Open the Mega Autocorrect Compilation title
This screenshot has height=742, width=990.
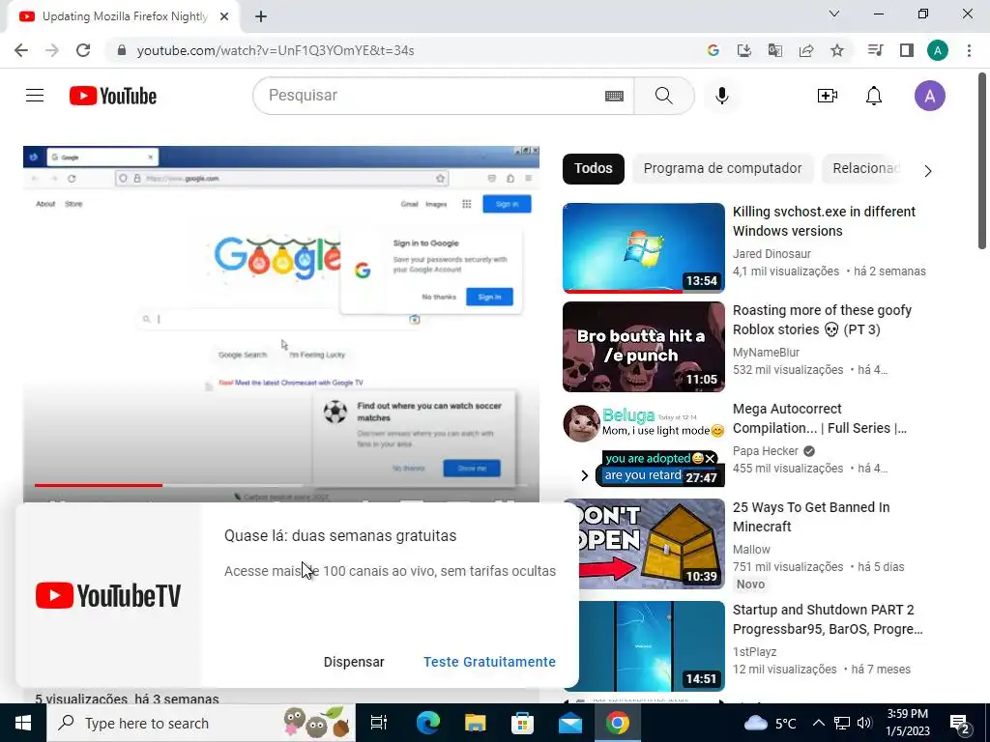tap(820, 418)
